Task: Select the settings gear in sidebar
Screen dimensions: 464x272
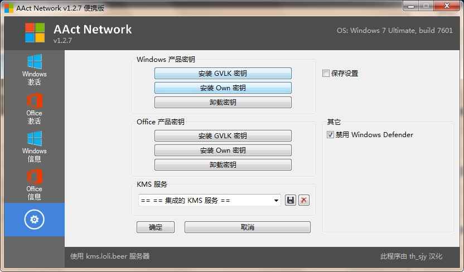Action: pyautogui.click(x=35, y=220)
